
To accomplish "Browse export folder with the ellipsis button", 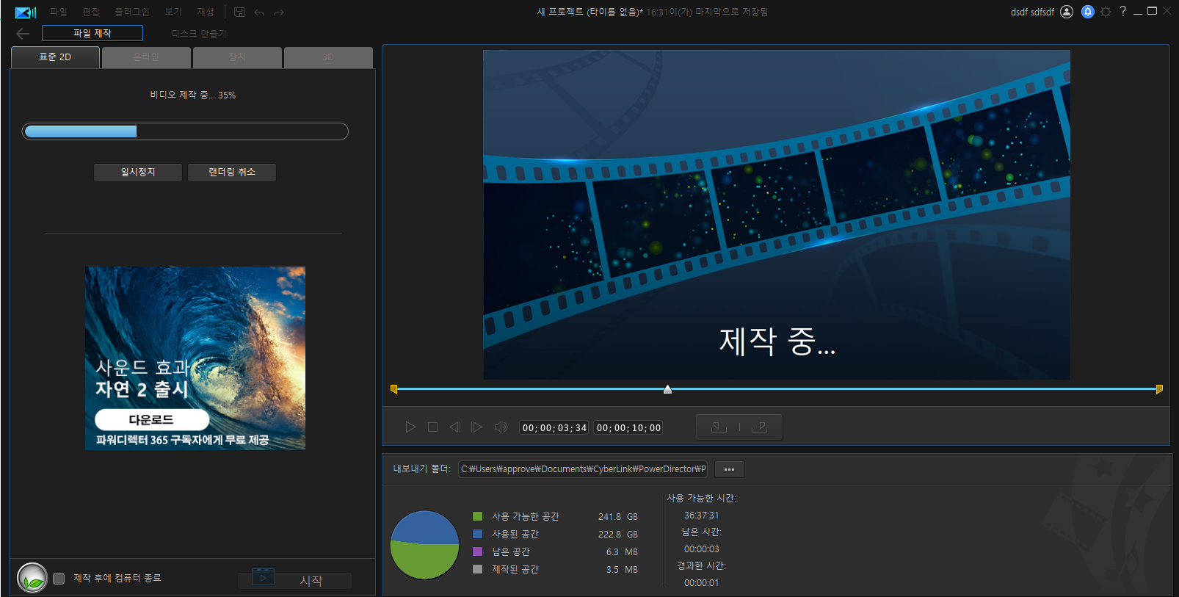I will [x=729, y=469].
